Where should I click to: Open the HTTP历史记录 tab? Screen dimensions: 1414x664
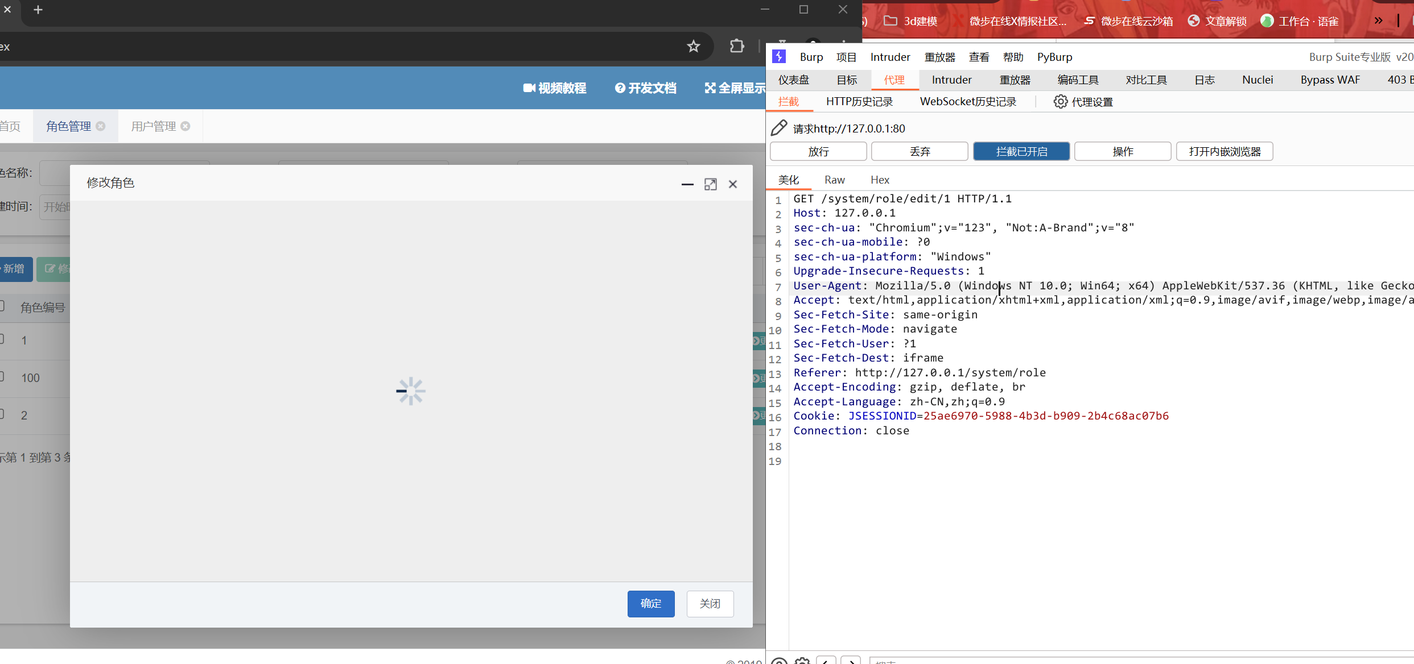coord(859,102)
